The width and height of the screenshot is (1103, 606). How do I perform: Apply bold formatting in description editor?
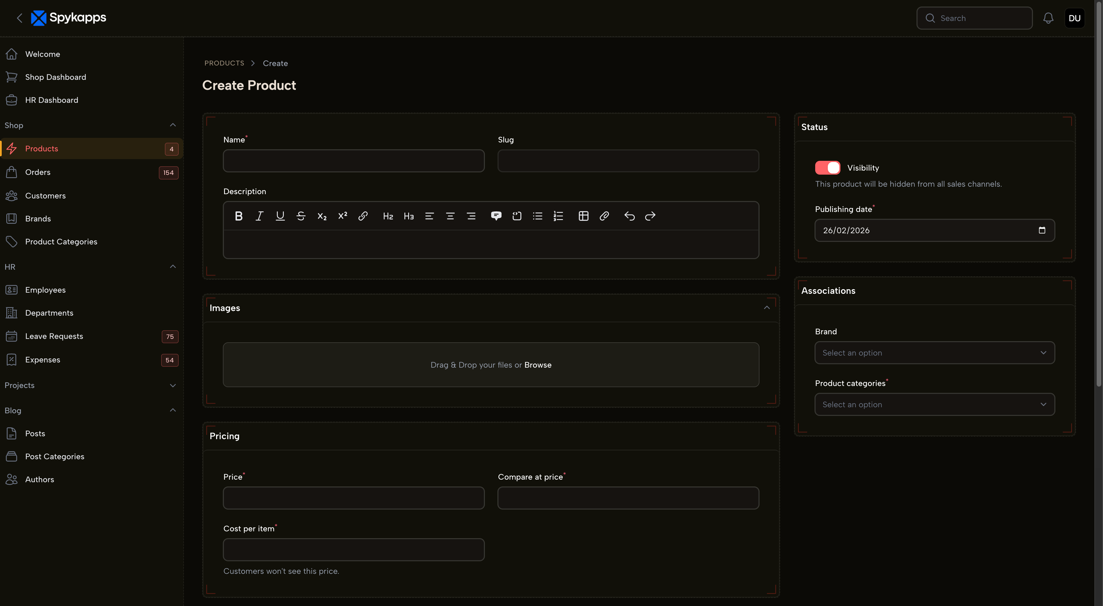[x=238, y=216]
